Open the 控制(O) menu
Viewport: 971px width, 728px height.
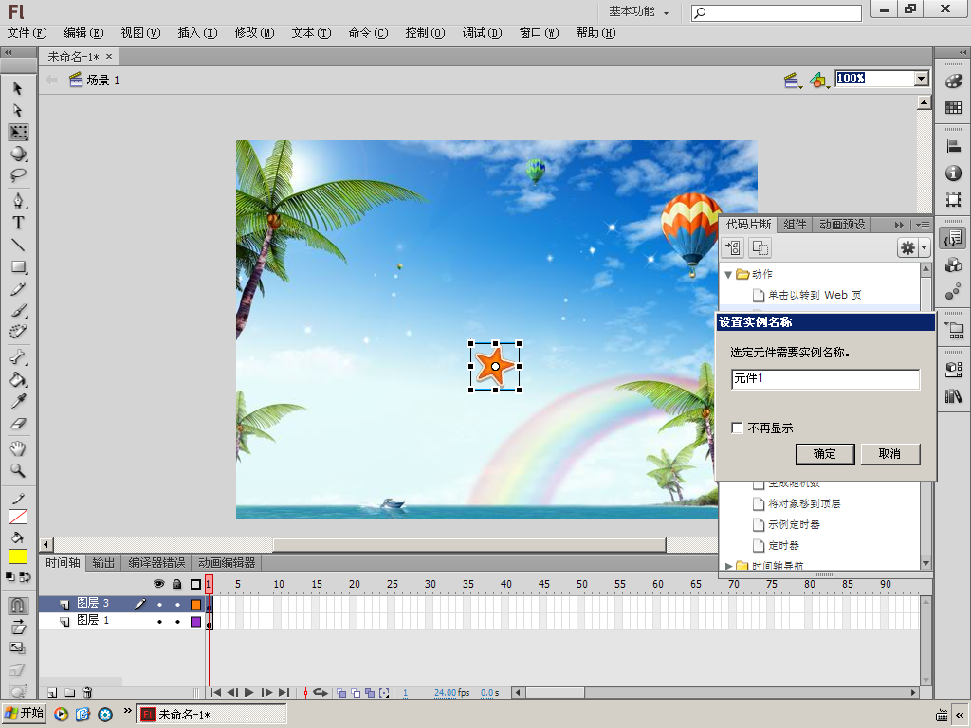[x=425, y=33]
